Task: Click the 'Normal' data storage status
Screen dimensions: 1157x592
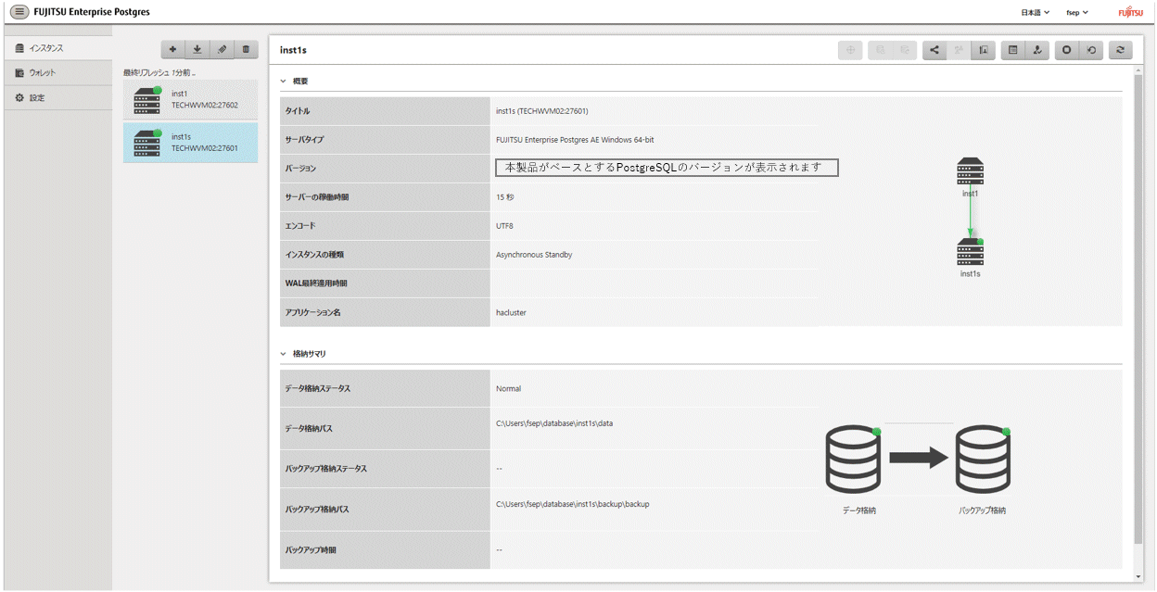Action: [x=508, y=389]
